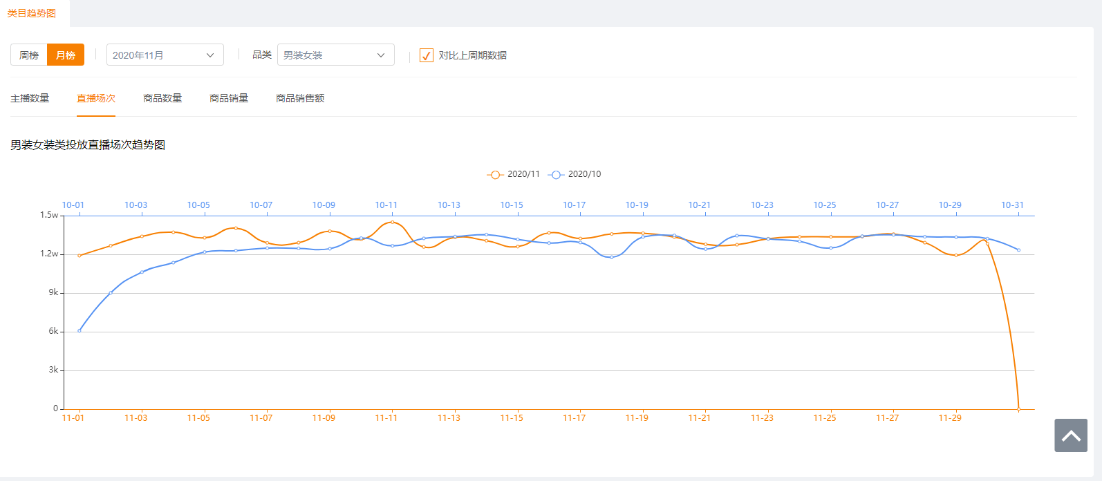1102x481 pixels.
Task: Click the orange data point at 11-11 peak
Action: tap(393, 222)
